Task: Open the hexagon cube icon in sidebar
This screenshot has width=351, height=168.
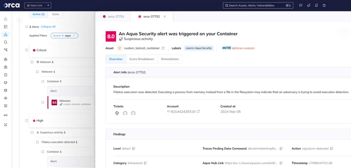Action: click(5, 60)
